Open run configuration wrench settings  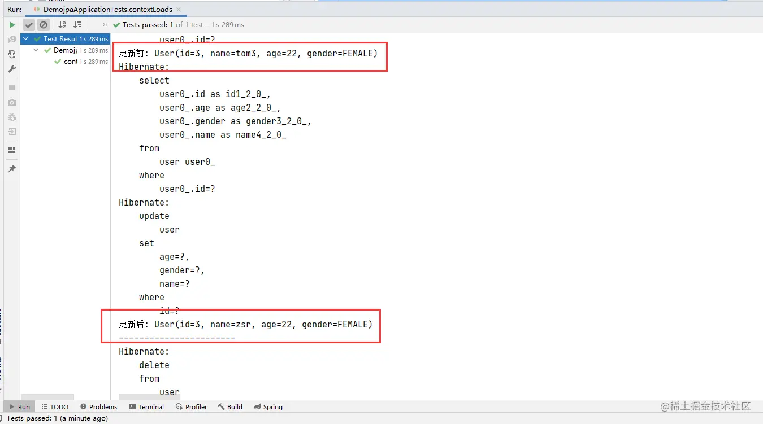[12, 69]
